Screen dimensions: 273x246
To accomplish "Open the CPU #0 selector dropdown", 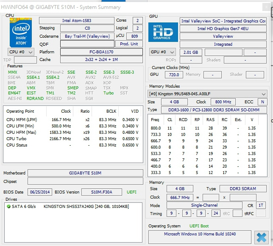I will pos(21,52).
